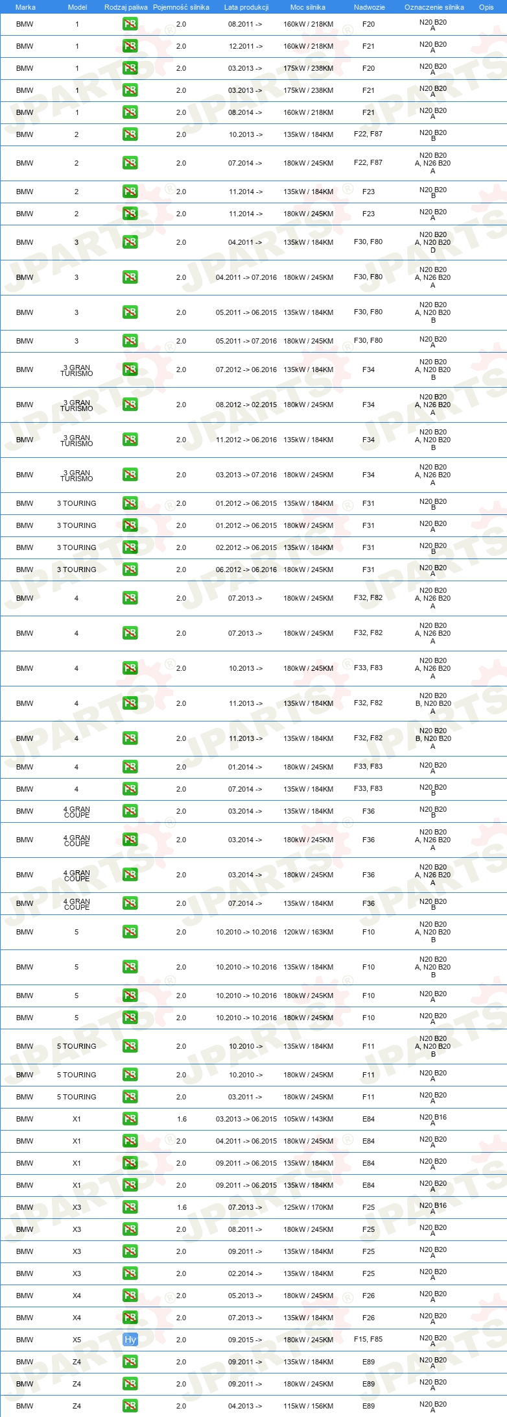This screenshot has height=1417, width=507.
Task: Click petrol icon in 4 Gran Coupe row dated 07.2014
Action: pyautogui.click(x=130, y=903)
